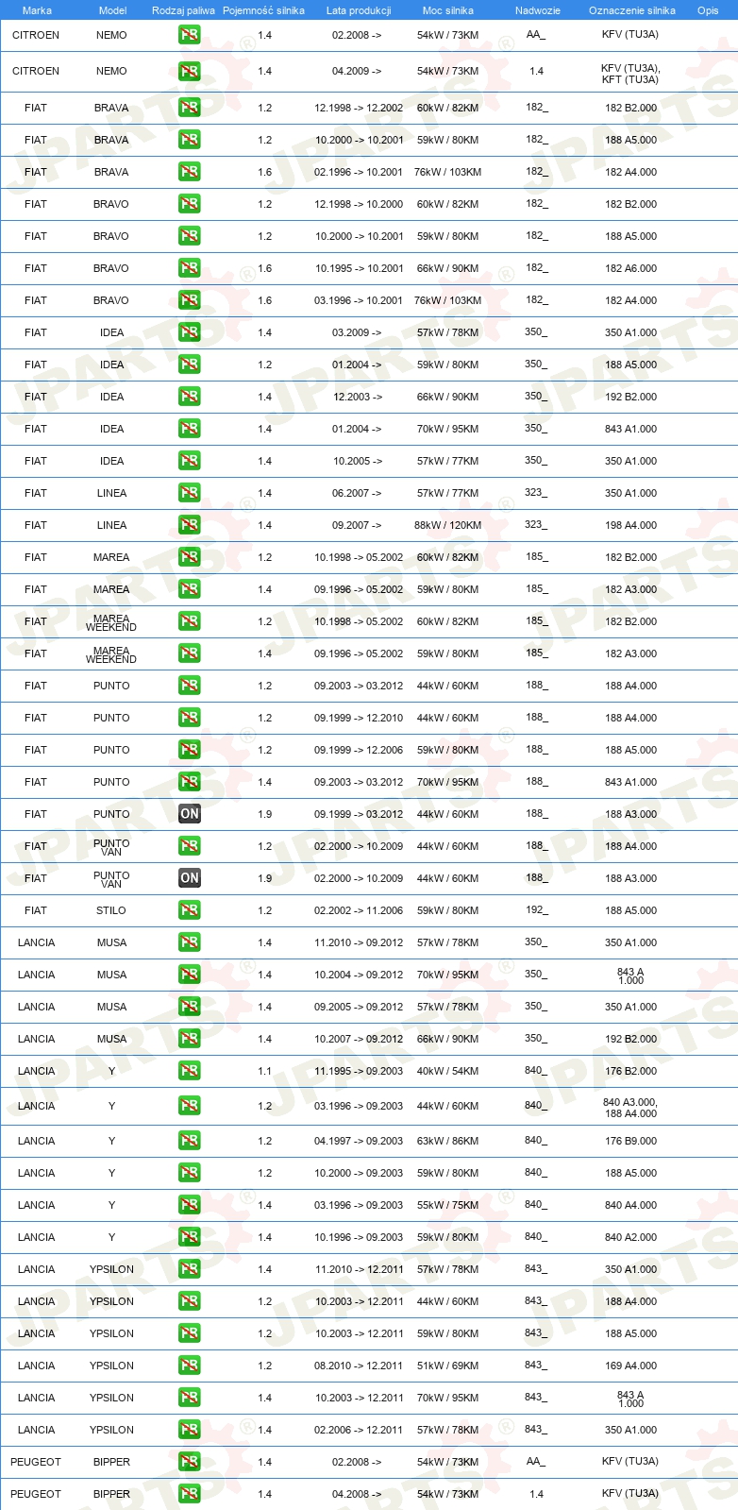This screenshot has width=738, height=1510.
Task: Click the Marka column header
Action: 37,10
